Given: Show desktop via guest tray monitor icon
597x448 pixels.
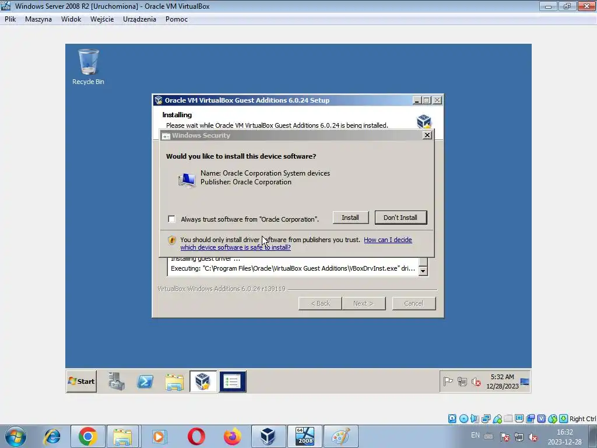Looking at the screenshot, I should coord(525,381).
